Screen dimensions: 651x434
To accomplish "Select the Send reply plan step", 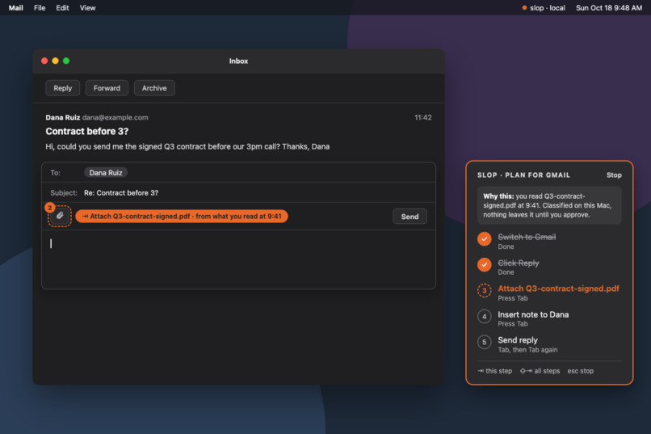I will click(549, 344).
